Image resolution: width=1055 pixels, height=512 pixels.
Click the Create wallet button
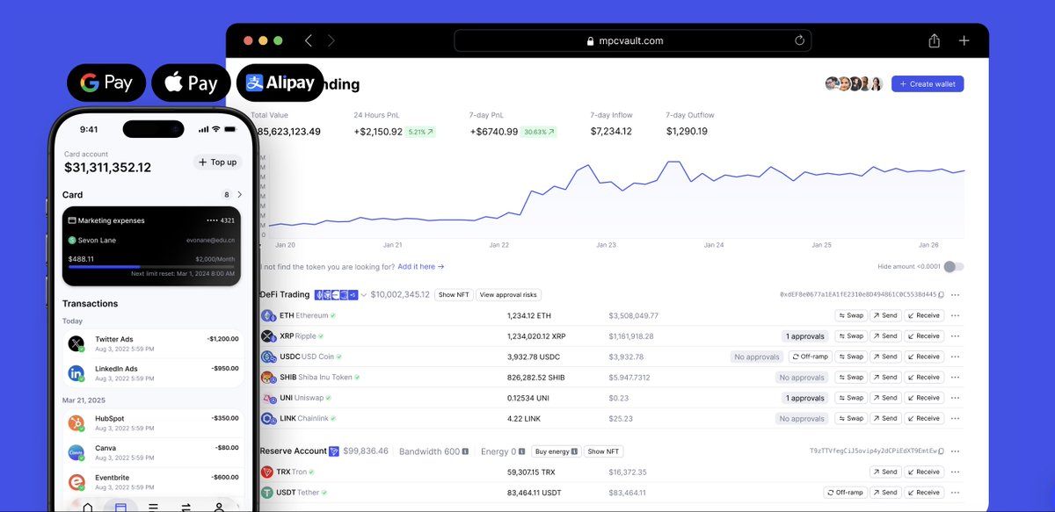pyautogui.click(x=928, y=83)
